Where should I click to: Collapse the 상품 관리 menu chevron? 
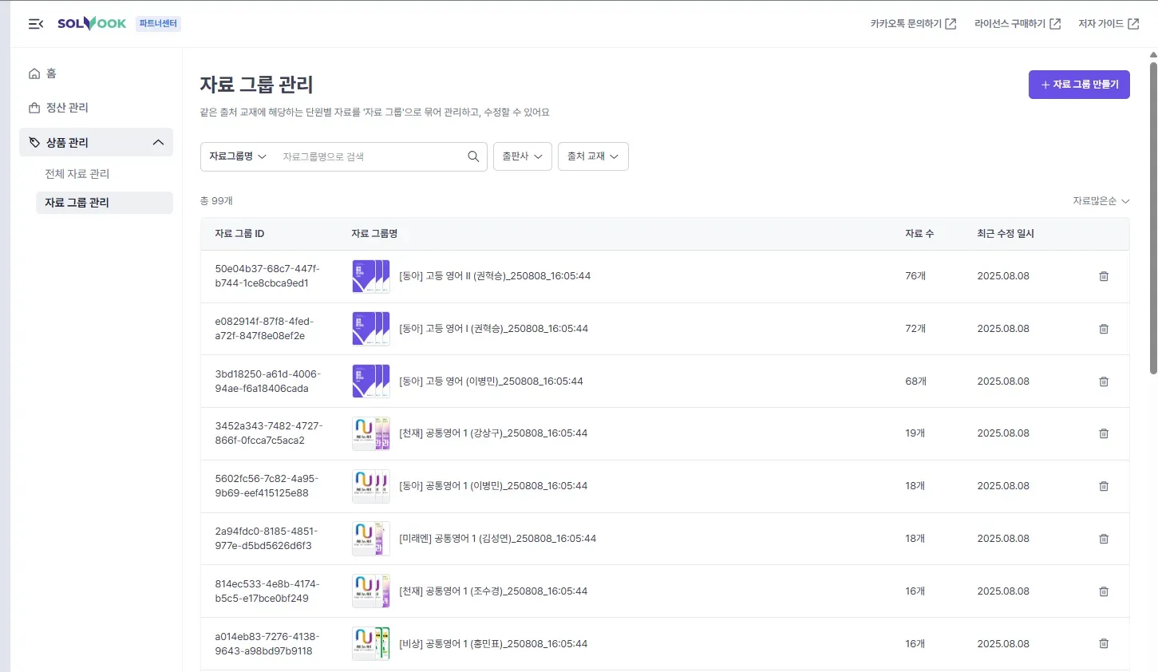(158, 143)
